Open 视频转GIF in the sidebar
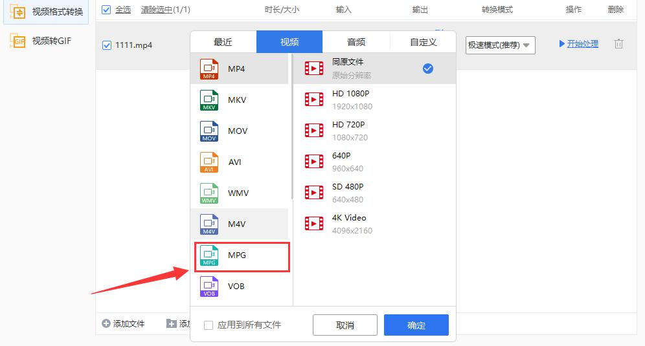The width and height of the screenshot is (645, 346). click(x=46, y=41)
